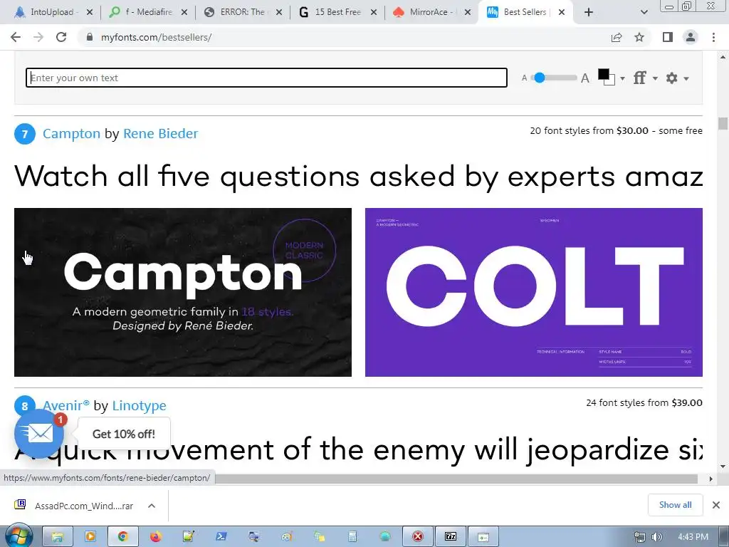
Task: Close the IntoUpload tab
Action: (x=90, y=12)
